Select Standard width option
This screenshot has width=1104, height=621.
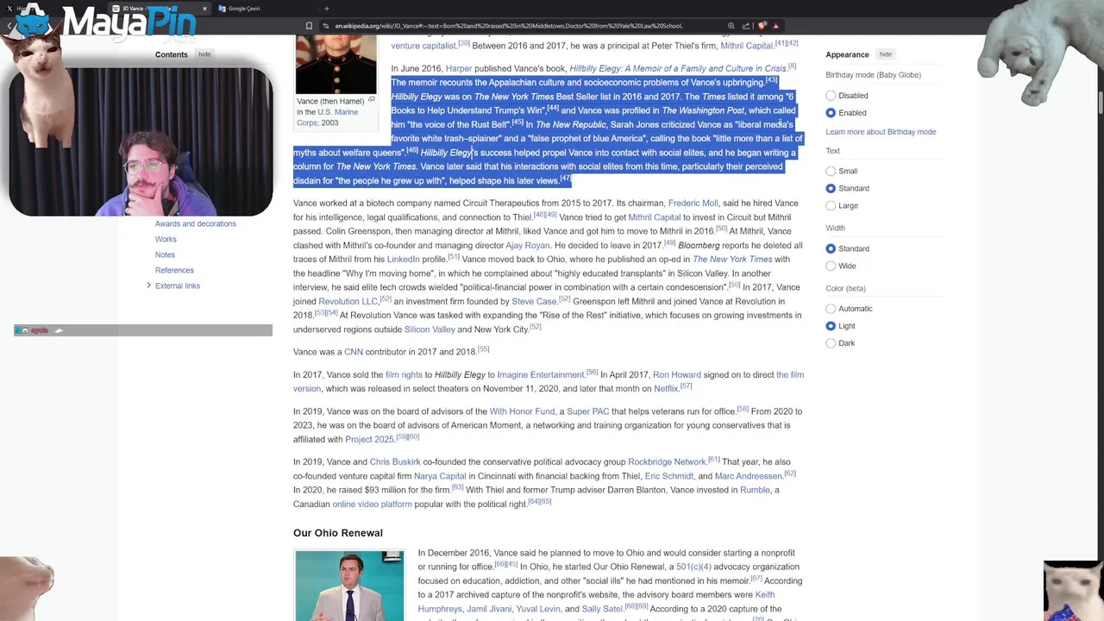click(x=831, y=248)
